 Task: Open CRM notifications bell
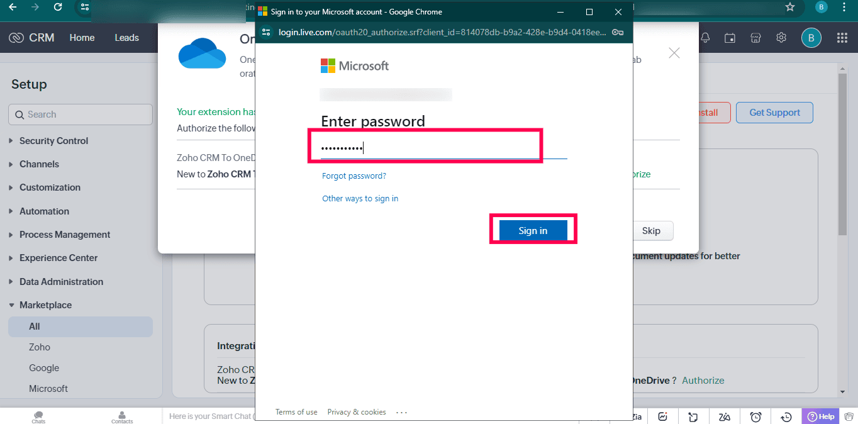pos(705,38)
